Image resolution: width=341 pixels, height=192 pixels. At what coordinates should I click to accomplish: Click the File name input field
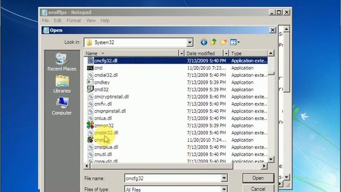(173, 178)
